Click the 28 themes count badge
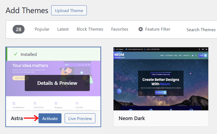 pos(18,29)
